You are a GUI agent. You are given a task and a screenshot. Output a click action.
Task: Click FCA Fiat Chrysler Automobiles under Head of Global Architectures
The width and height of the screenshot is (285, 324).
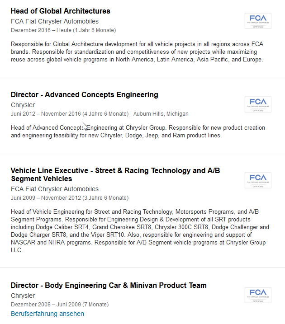click(54, 21)
